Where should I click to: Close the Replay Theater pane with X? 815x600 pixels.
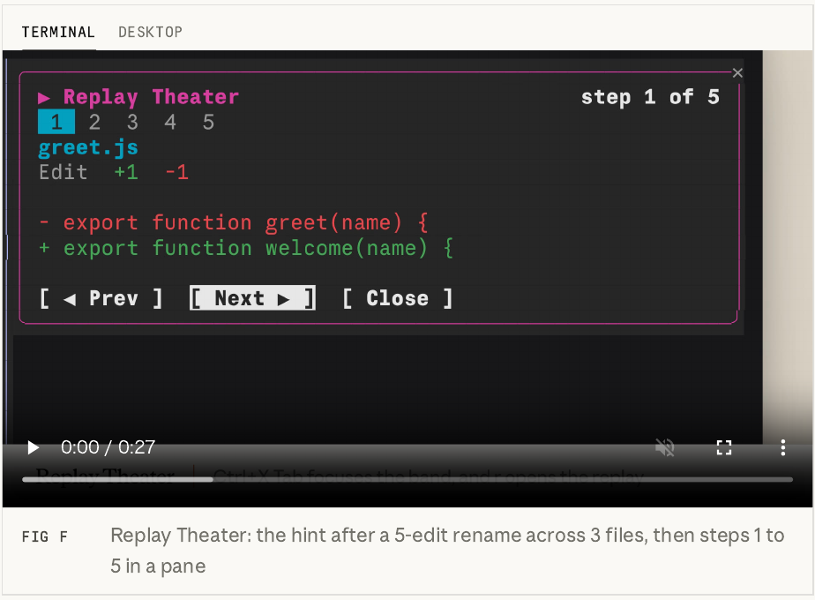click(737, 72)
